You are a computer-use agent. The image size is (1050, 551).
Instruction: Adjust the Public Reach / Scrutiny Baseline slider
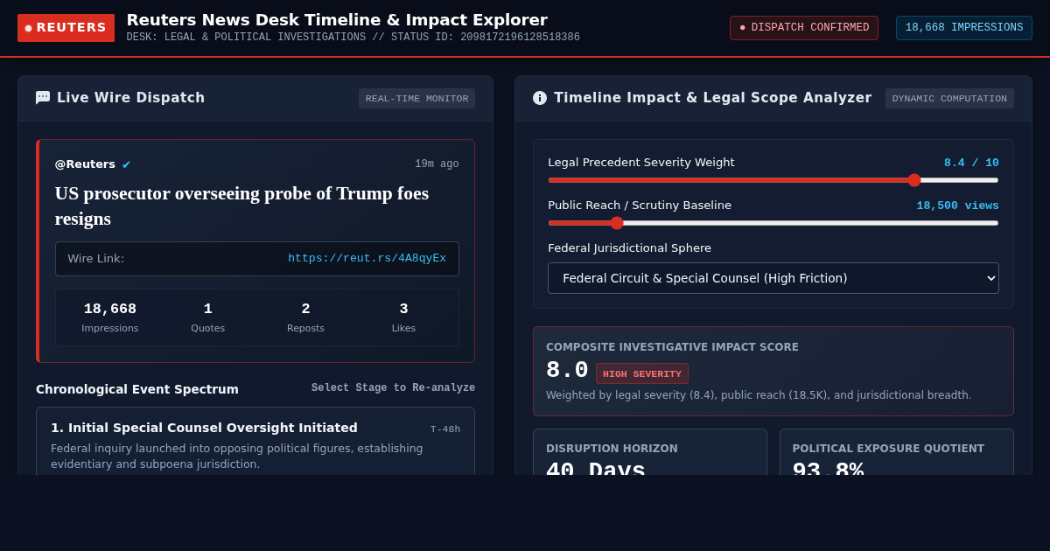pos(773,223)
